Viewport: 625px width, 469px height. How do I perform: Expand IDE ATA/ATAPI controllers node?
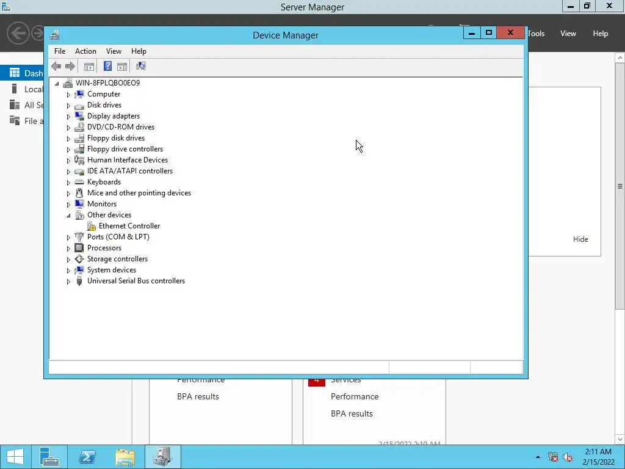(x=68, y=172)
